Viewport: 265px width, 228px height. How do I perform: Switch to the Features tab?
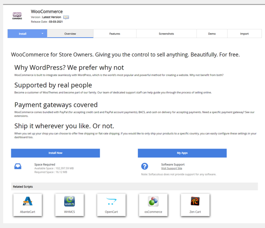tap(115, 34)
